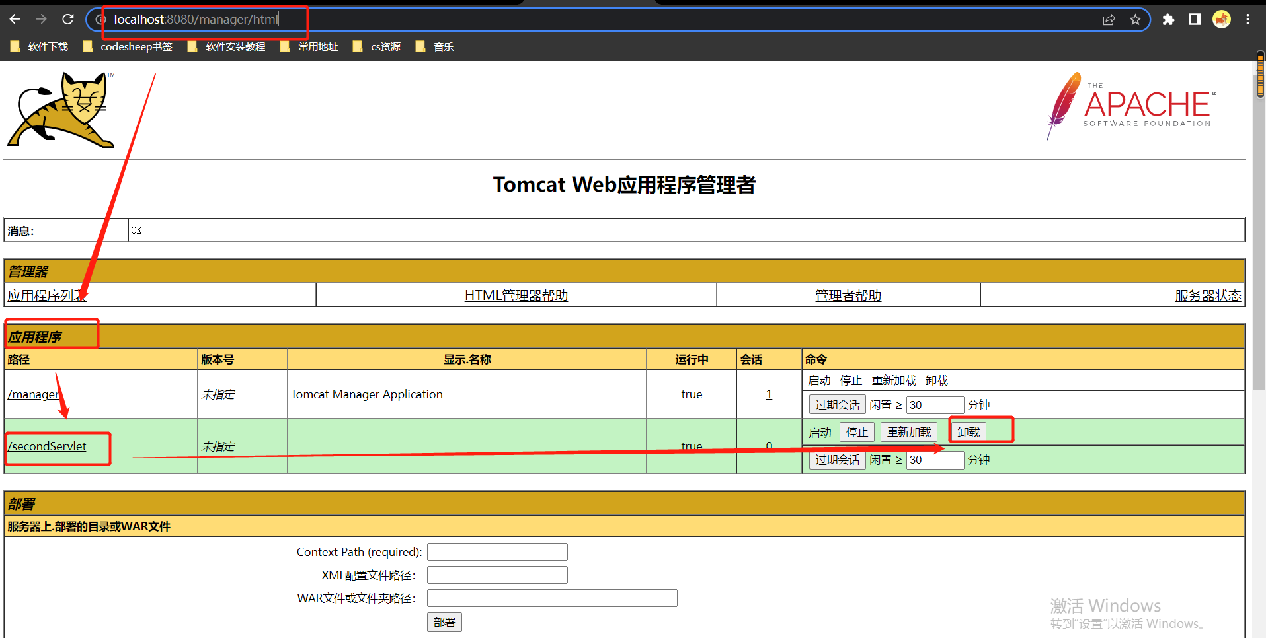Open the codesheep书签 bookmark folder
Screen dimensions: 1266x638
(128, 46)
